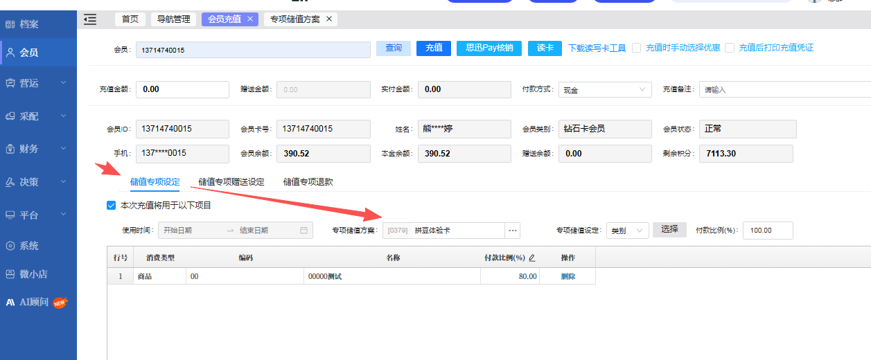Expand the 决策 sidebar menu
Image resolution: width=871 pixels, height=360 pixels.
[38, 182]
